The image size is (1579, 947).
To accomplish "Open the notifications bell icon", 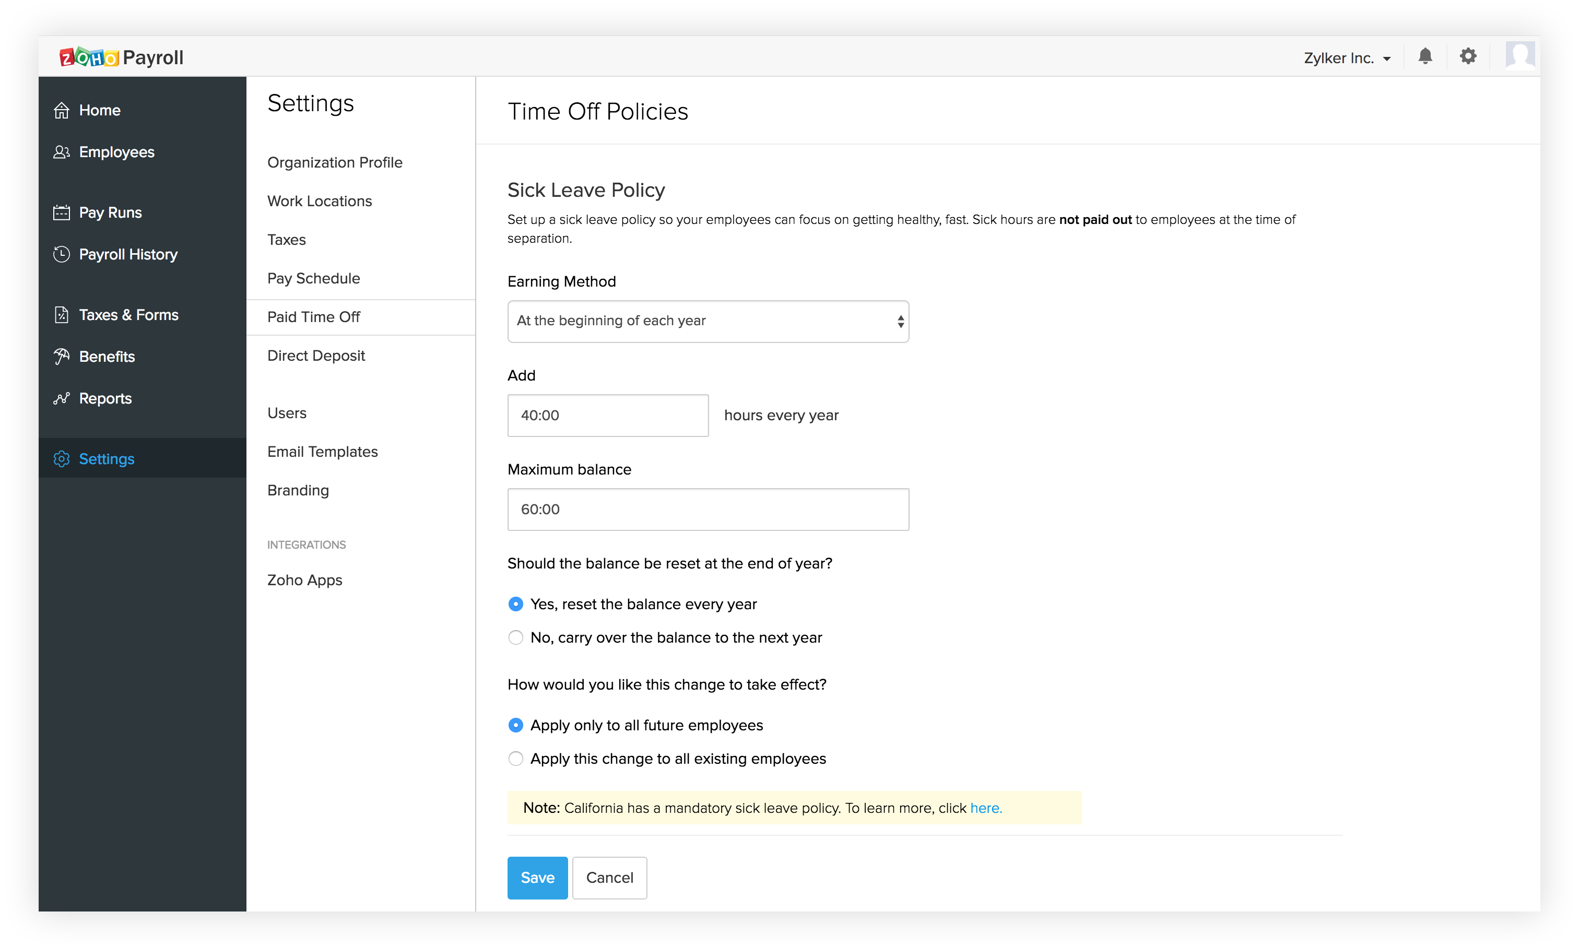I will (1424, 56).
